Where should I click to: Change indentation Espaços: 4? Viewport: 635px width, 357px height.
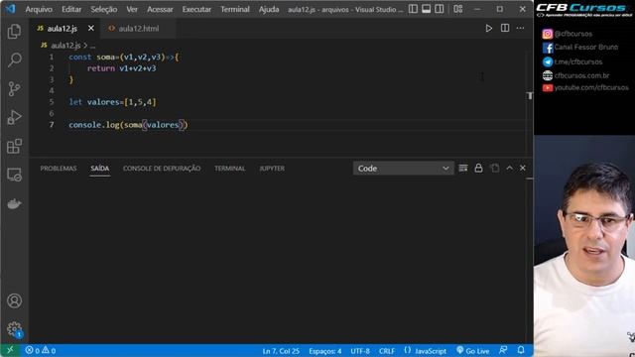(324, 351)
